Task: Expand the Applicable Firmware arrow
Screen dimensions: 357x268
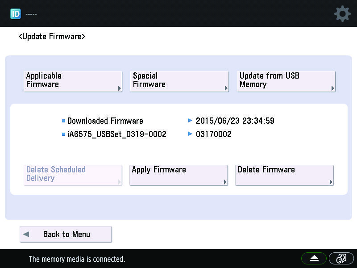Action: pyautogui.click(x=120, y=88)
